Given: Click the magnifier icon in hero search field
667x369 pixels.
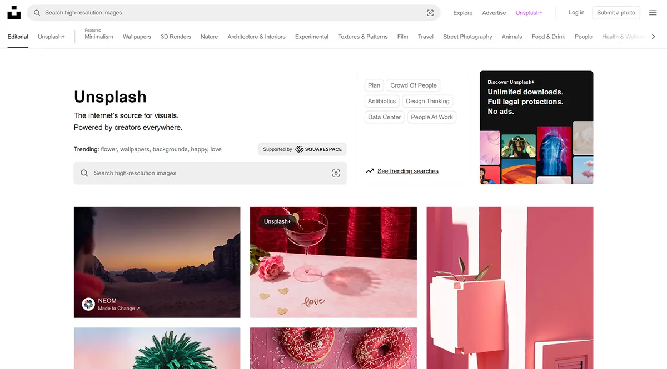Looking at the screenshot, I should tap(84, 173).
